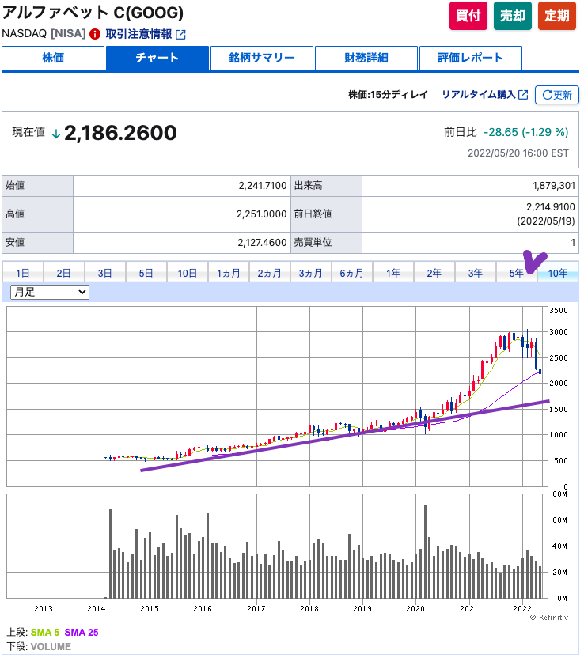Select the 2年 chart period
Viewport: 584px width, 658px height.
(434, 273)
